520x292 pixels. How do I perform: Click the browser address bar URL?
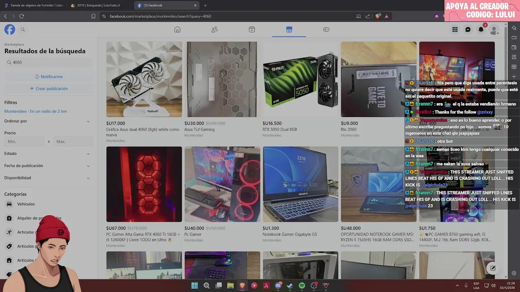click(x=160, y=16)
